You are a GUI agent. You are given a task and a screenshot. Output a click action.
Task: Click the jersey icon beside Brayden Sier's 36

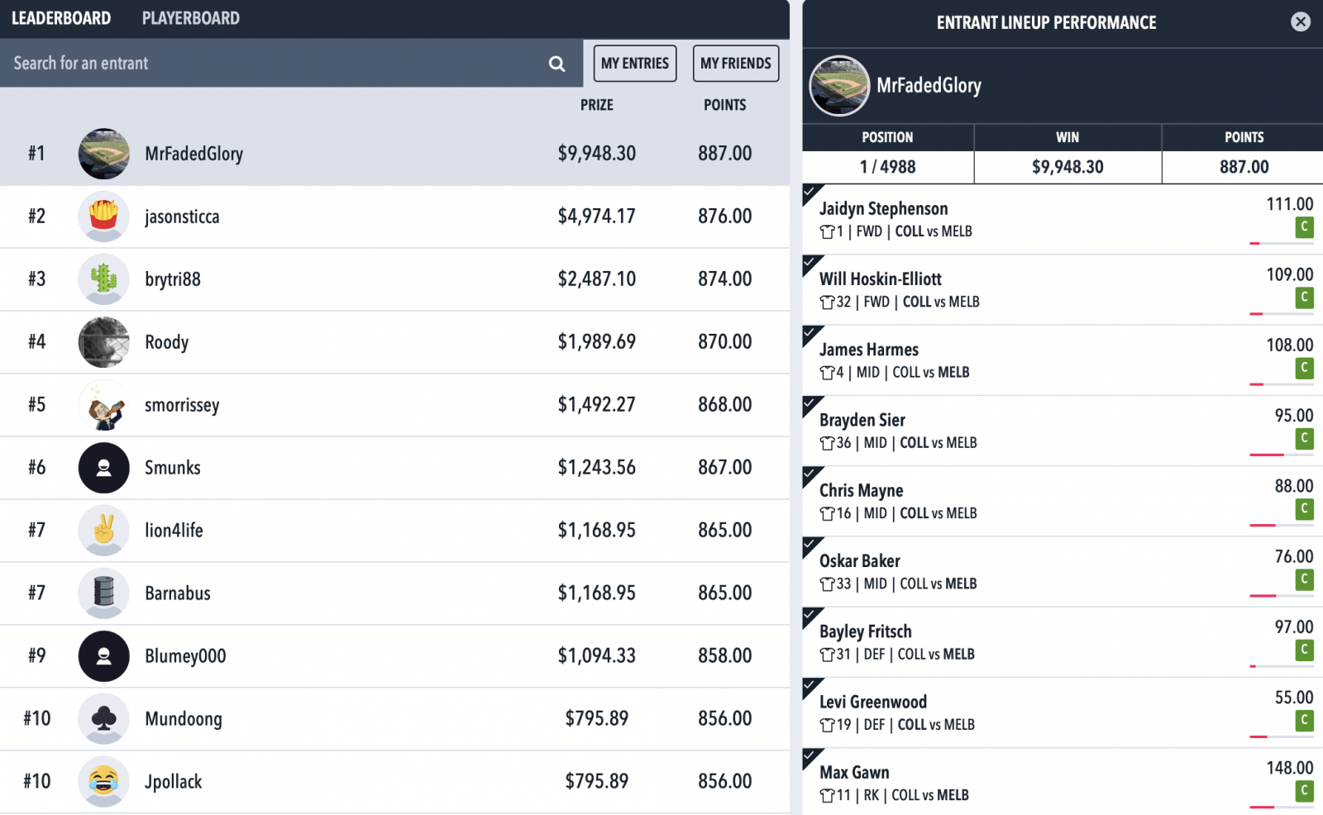(827, 443)
